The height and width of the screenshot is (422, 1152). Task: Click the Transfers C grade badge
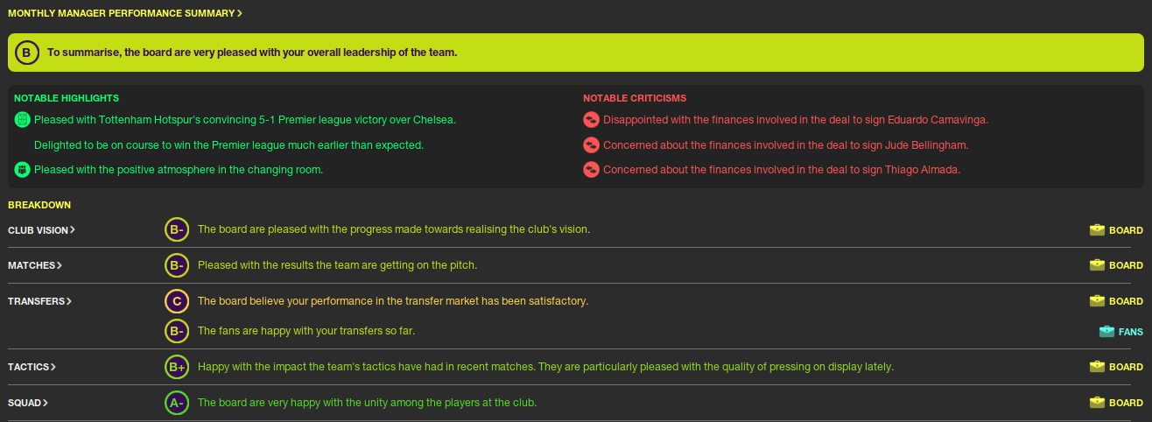point(177,301)
